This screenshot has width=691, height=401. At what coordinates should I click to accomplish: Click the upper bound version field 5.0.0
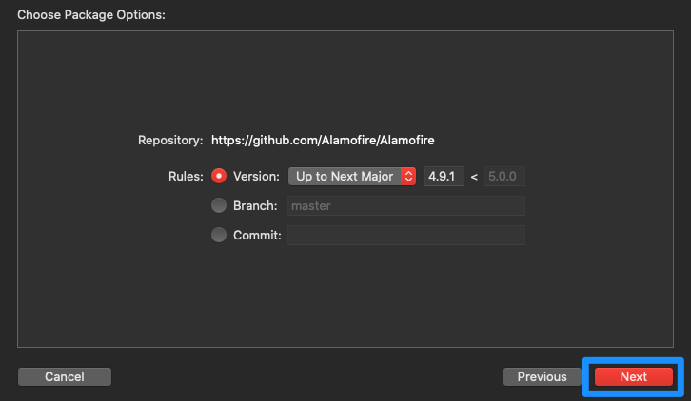[x=504, y=176]
